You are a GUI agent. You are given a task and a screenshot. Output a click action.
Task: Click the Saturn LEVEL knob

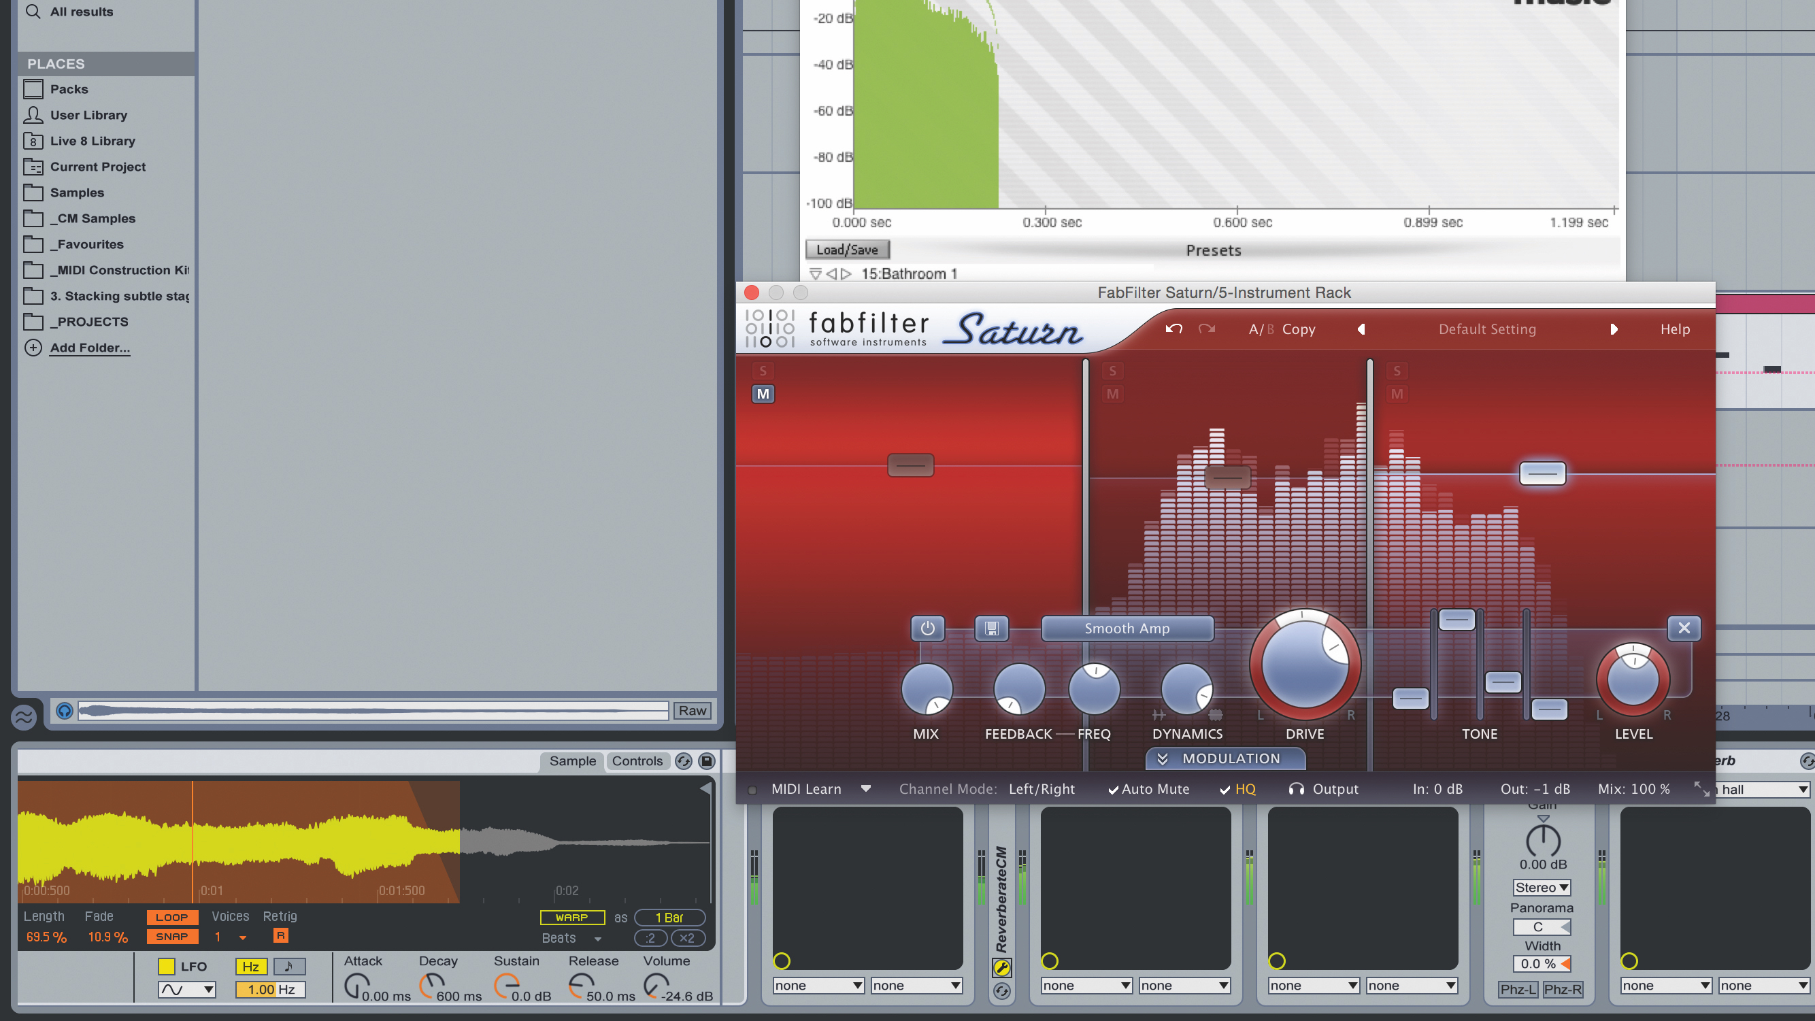click(x=1633, y=678)
